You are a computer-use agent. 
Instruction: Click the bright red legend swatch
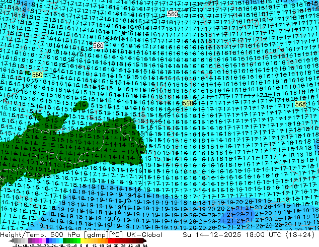[x=110, y=241]
